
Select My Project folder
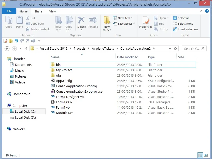[123, 70]
